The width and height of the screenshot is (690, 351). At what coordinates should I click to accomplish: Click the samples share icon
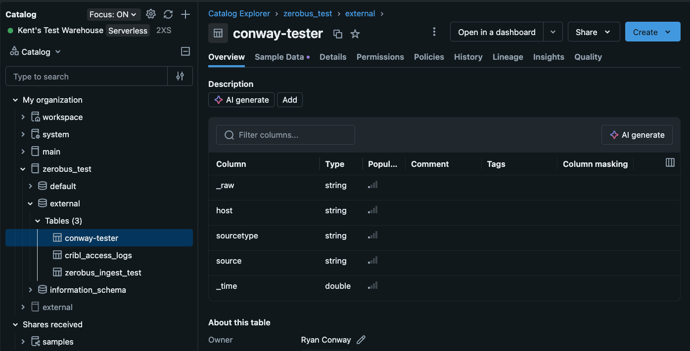coord(35,342)
